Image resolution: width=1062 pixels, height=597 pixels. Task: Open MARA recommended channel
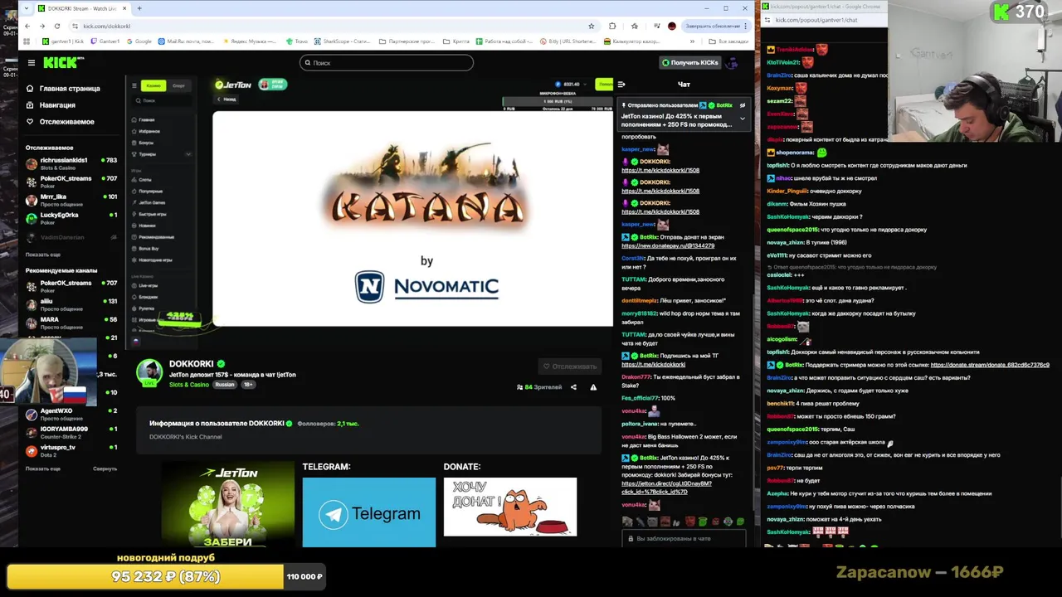pos(71,323)
